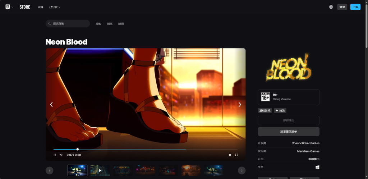Expand the 已分发 dropdown menu
This screenshot has width=368, height=179.
pos(55,7)
